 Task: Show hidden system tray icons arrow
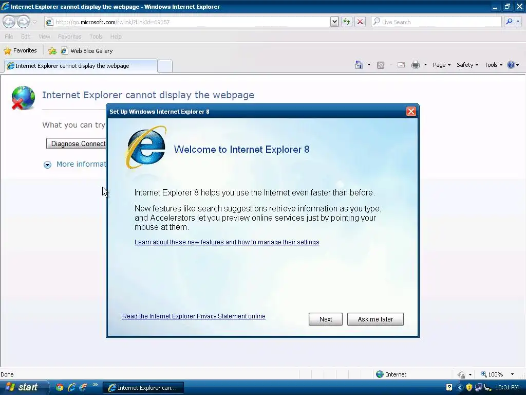(460, 388)
